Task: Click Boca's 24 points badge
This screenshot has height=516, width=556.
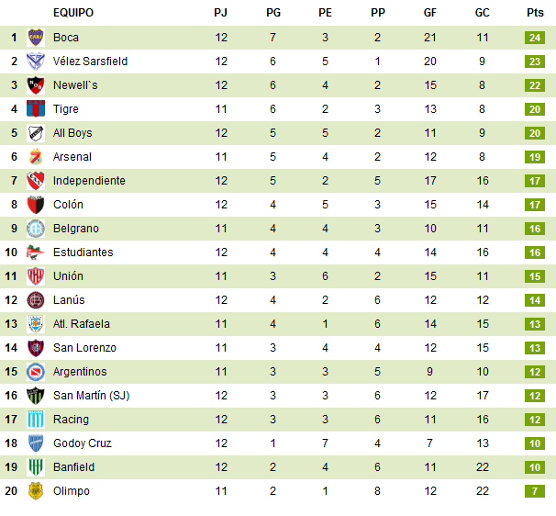Action: coord(535,38)
